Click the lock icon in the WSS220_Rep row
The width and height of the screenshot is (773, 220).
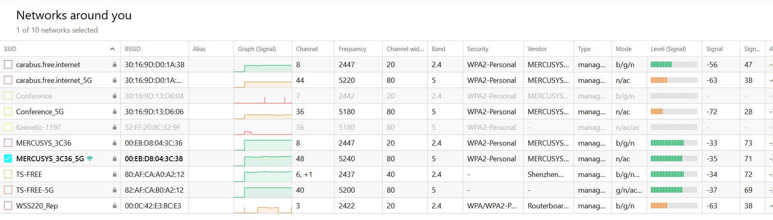tap(114, 206)
